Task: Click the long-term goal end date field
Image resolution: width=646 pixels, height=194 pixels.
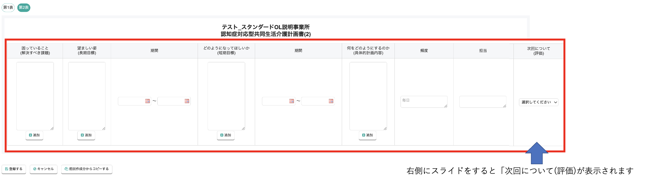Action: point(174,101)
